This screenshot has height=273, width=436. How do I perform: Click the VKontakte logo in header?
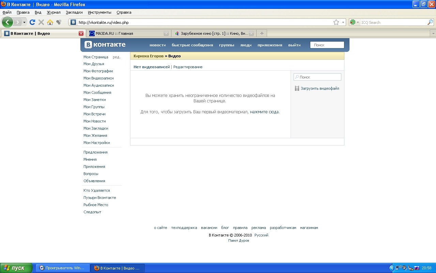[x=105, y=45]
